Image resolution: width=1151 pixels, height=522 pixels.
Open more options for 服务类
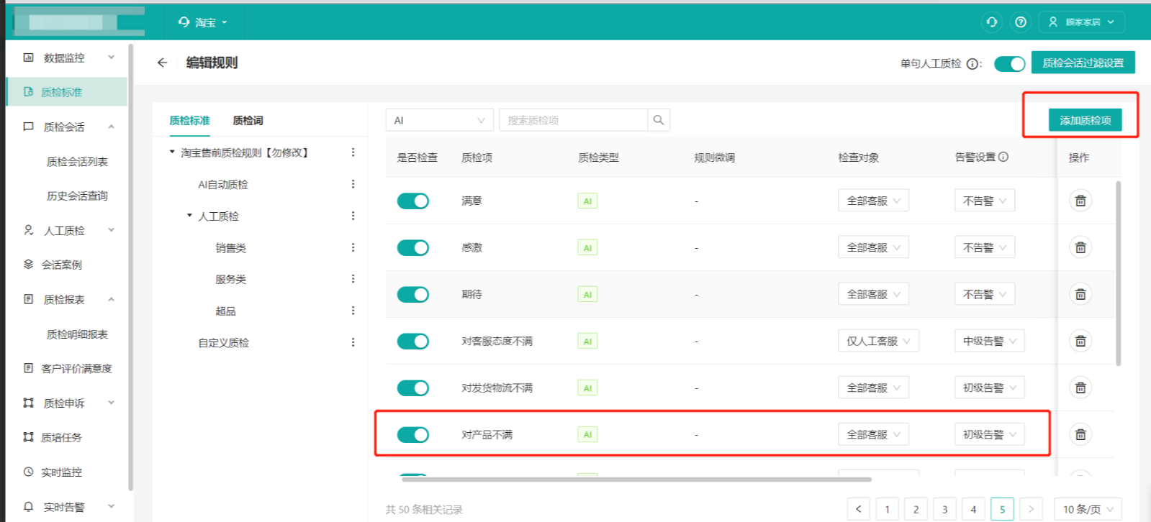pyautogui.click(x=353, y=279)
